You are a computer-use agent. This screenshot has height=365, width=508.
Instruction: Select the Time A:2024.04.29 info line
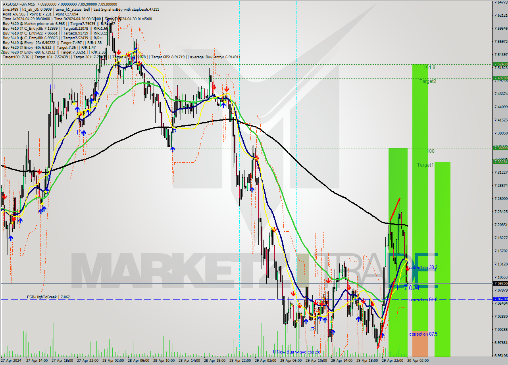click(x=77, y=19)
